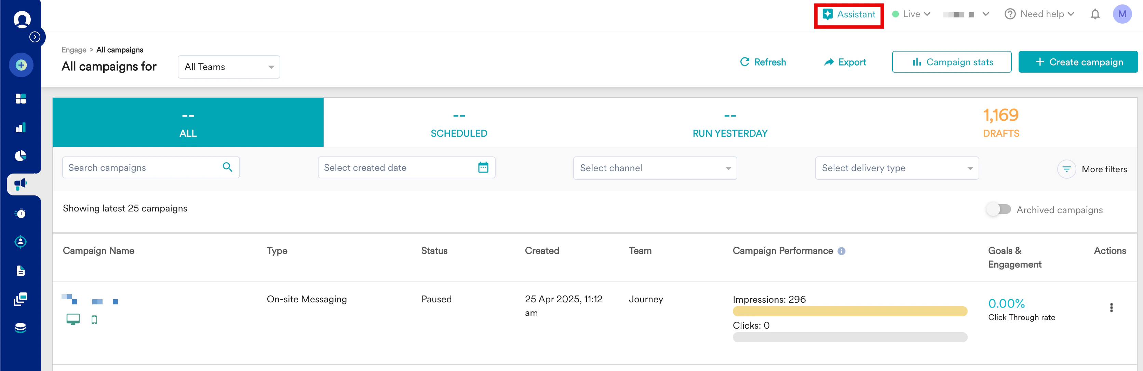Switch to the SCHEDULED tab
1143x371 pixels.
click(x=459, y=123)
